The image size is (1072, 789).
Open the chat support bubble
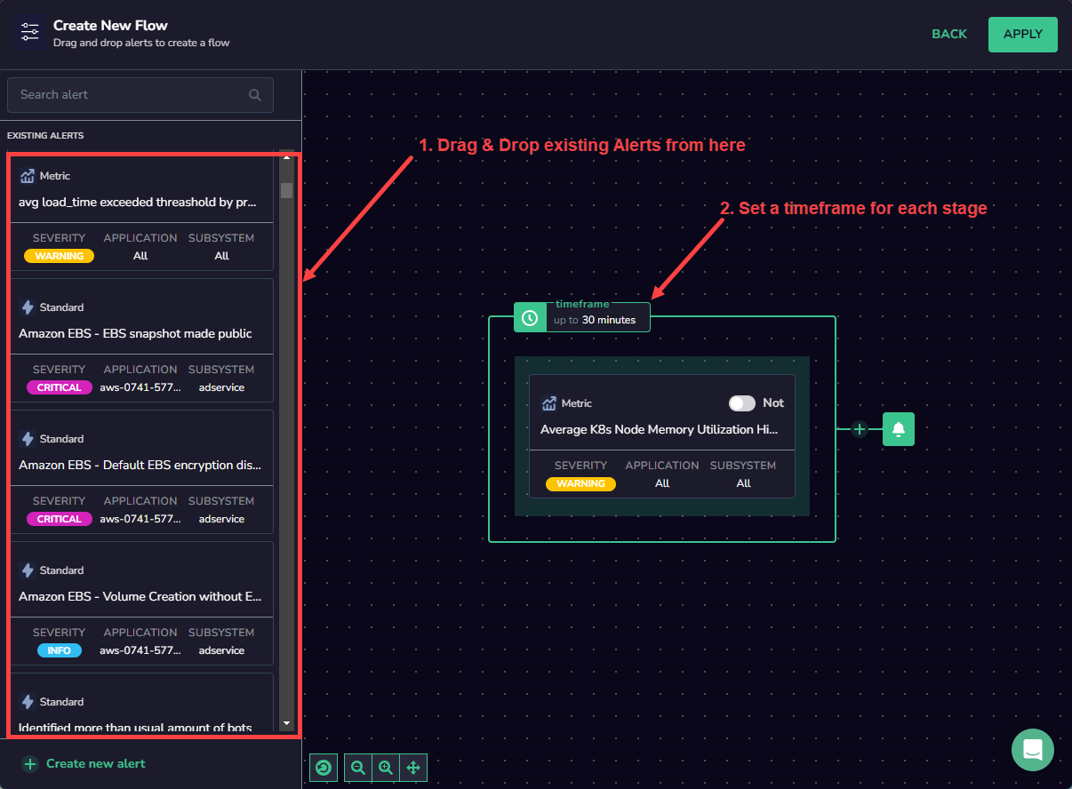coord(1033,750)
